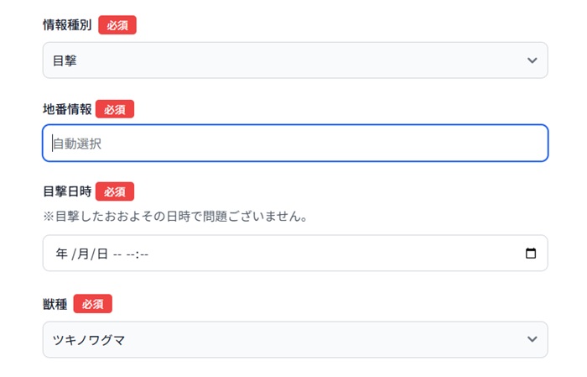Viewport: 587px width, 377px height.
Task: Expand the 獣種 dropdown showing ツキノワグマ
Action: 285,339
